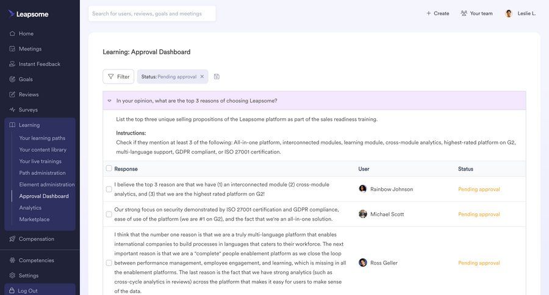
Task: Open Your live trainings
Action: (x=40, y=162)
